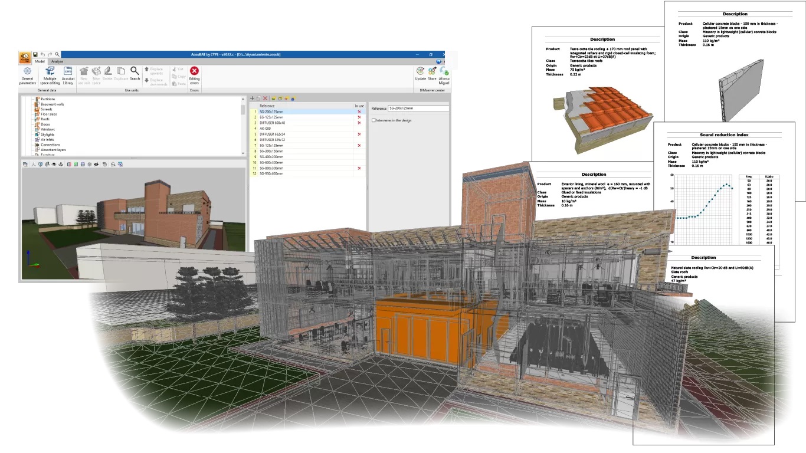Switch to the Model ribbon tab

[40, 61]
